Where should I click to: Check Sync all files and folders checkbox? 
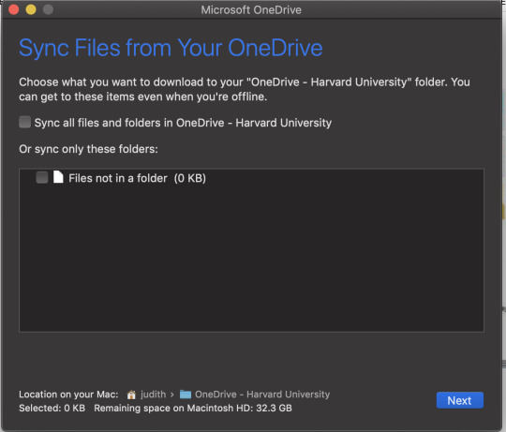(25, 122)
